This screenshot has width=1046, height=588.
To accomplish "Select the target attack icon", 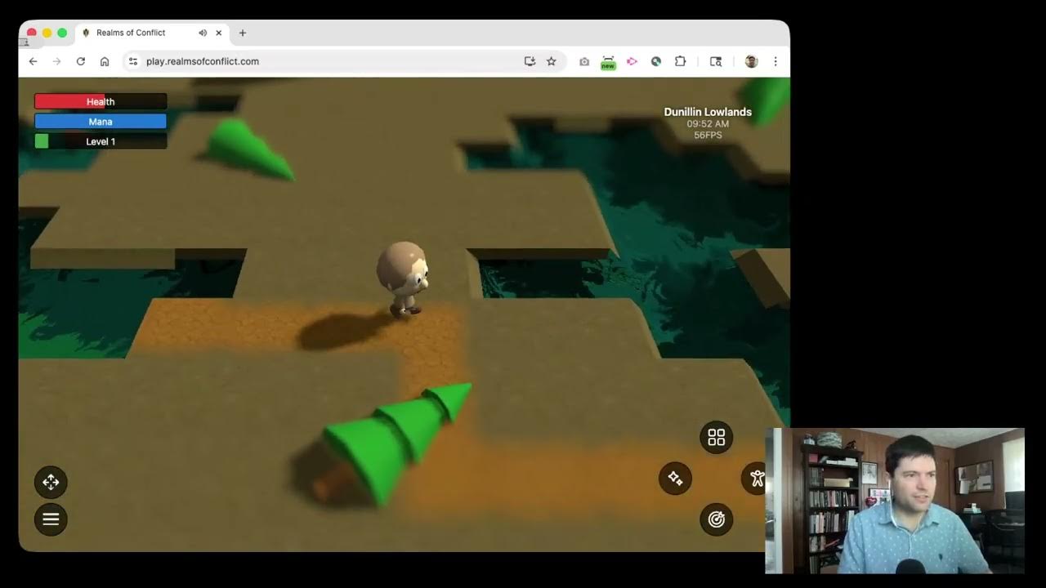I will click(x=717, y=519).
